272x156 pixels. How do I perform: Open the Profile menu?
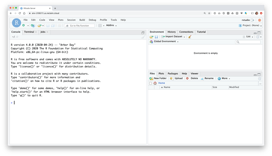click(x=103, y=20)
